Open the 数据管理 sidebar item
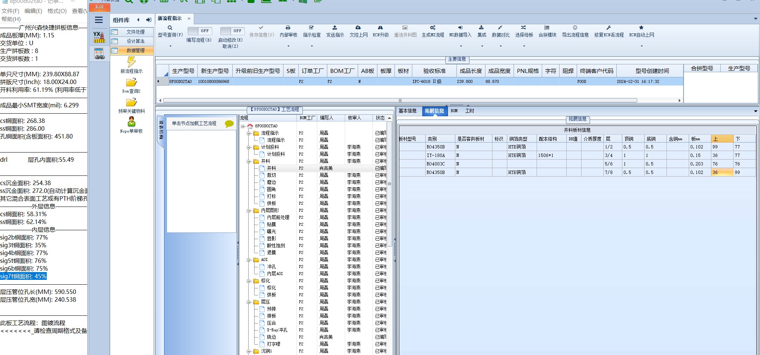760x355 pixels. [132, 50]
